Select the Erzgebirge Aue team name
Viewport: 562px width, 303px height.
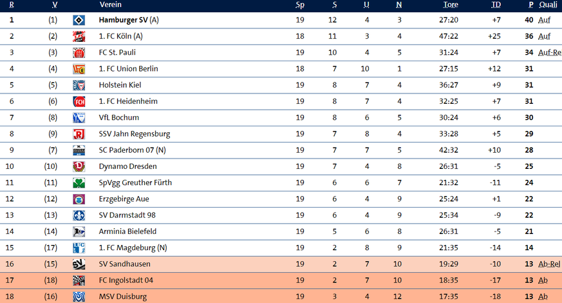[124, 199]
